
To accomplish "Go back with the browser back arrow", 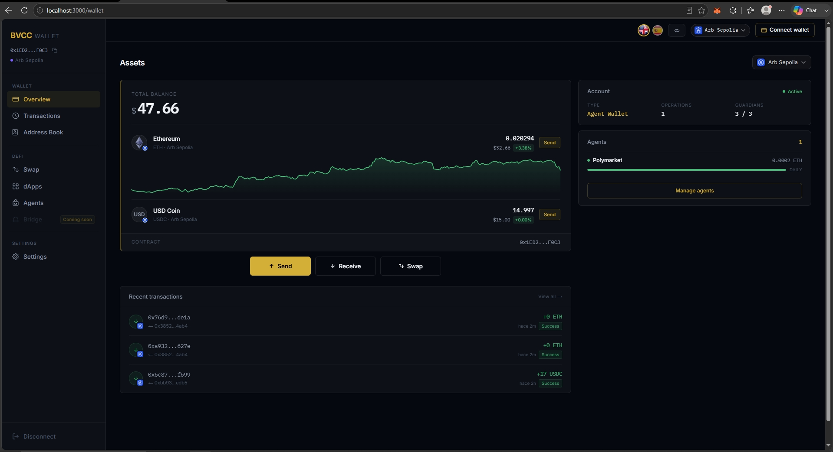I will 9,10.
